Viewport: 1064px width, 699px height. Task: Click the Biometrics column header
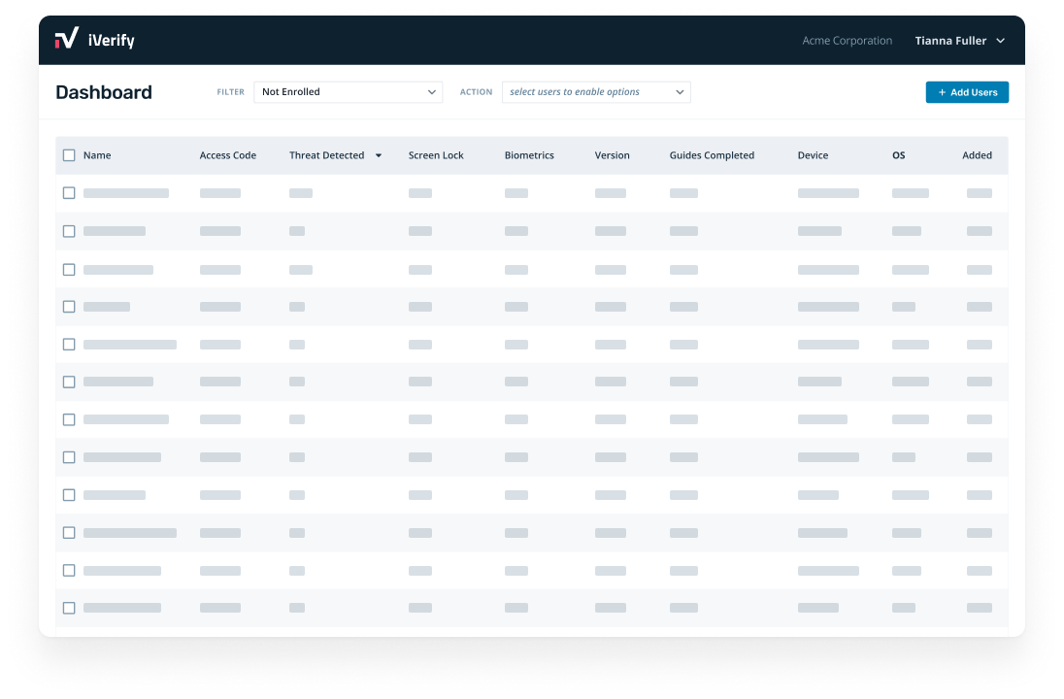529,155
